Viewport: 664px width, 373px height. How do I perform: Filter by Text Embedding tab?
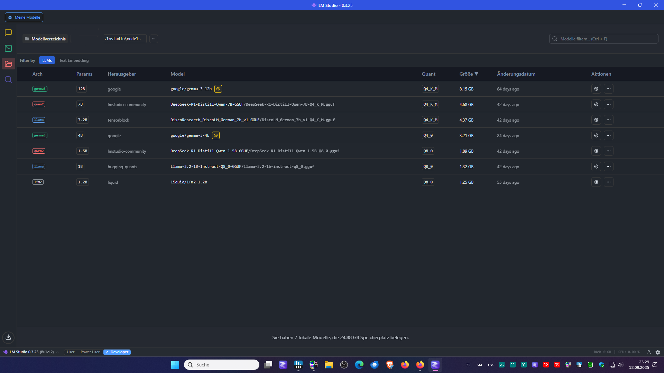pos(74,60)
